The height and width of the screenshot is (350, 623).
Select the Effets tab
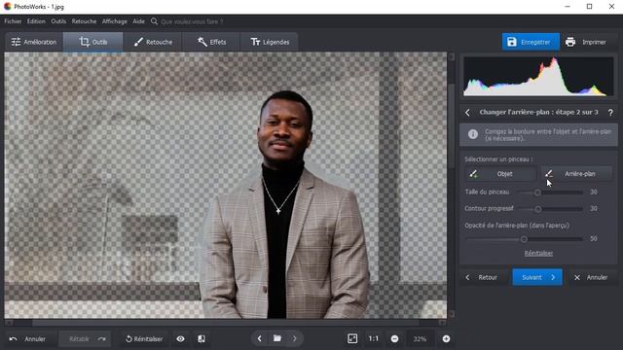(x=211, y=42)
